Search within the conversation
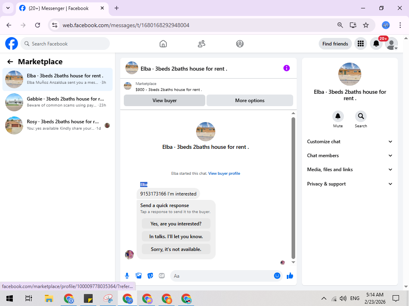This screenshot has width=409, height=306. [x=361, y=116]
